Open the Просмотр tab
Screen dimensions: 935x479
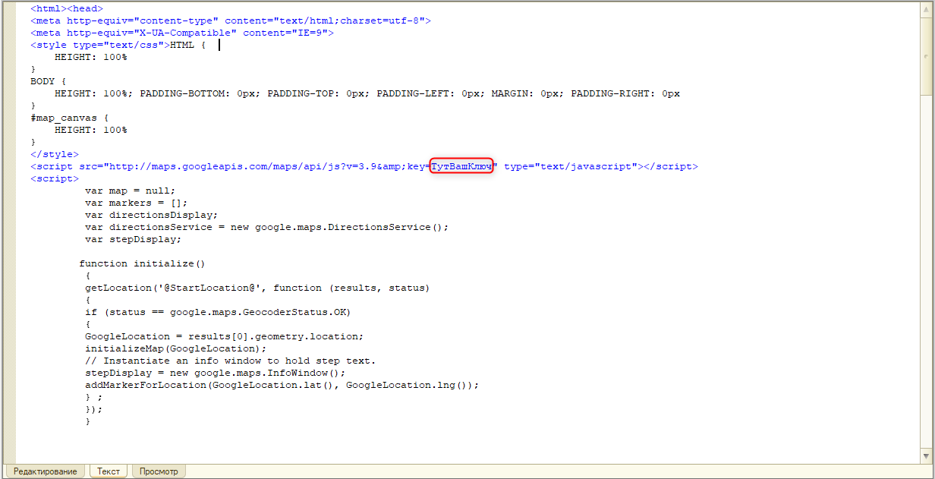[x=159, y=471]
